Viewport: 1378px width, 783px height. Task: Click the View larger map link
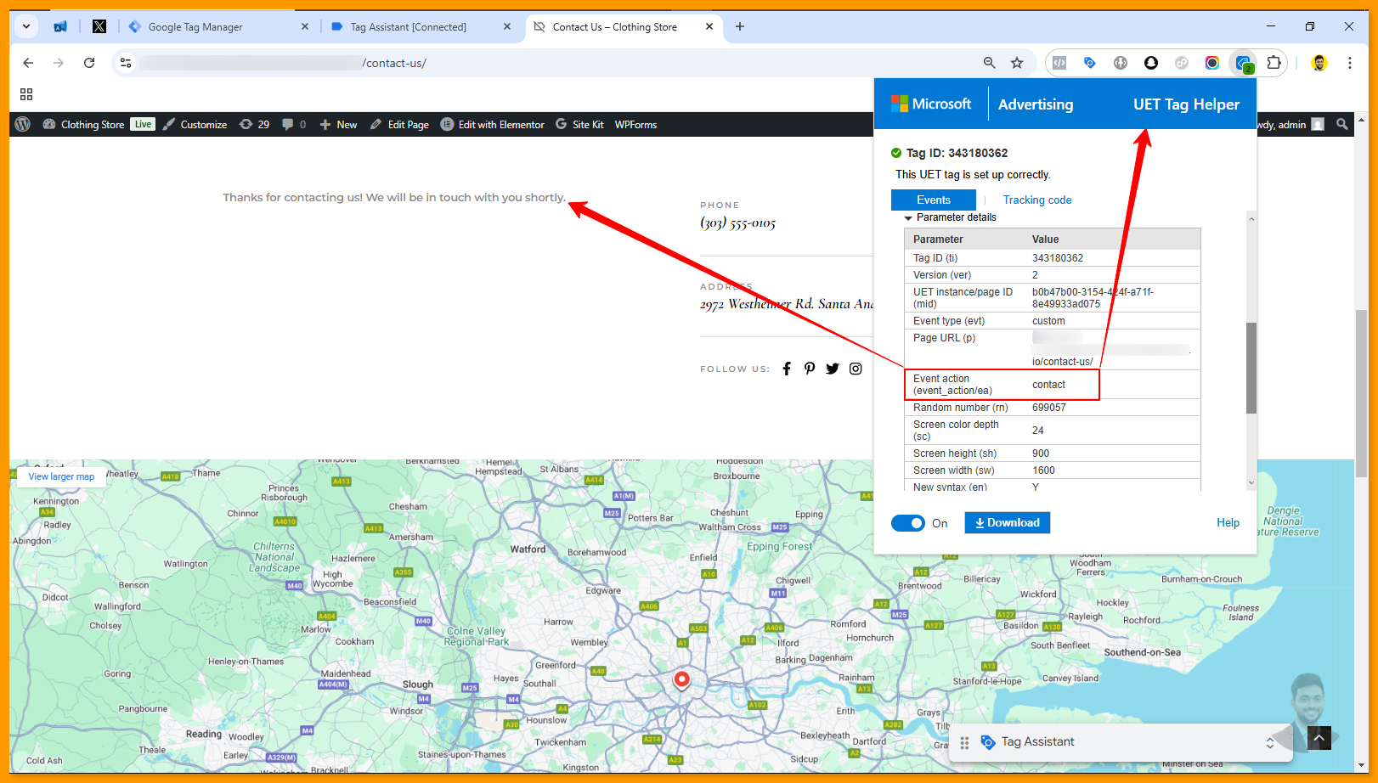[61, 477]
